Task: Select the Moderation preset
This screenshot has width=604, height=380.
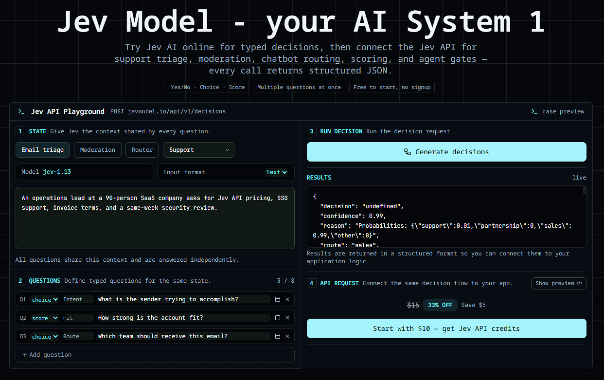Action: 98,150
